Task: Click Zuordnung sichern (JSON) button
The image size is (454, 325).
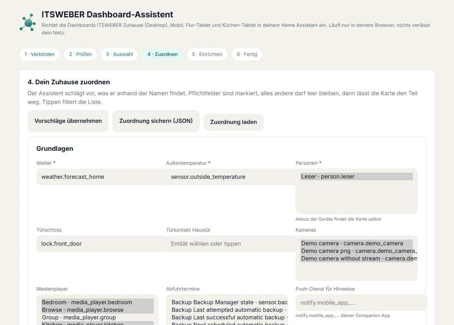Action: point(156,121)
